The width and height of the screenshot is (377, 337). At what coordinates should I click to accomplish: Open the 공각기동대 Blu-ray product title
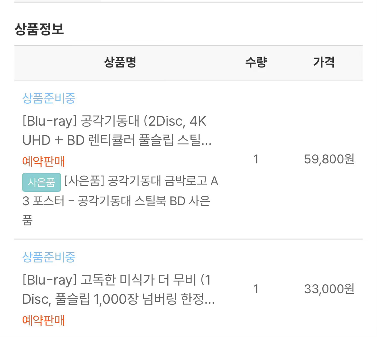pyautogui.click(x=117, y=130)
